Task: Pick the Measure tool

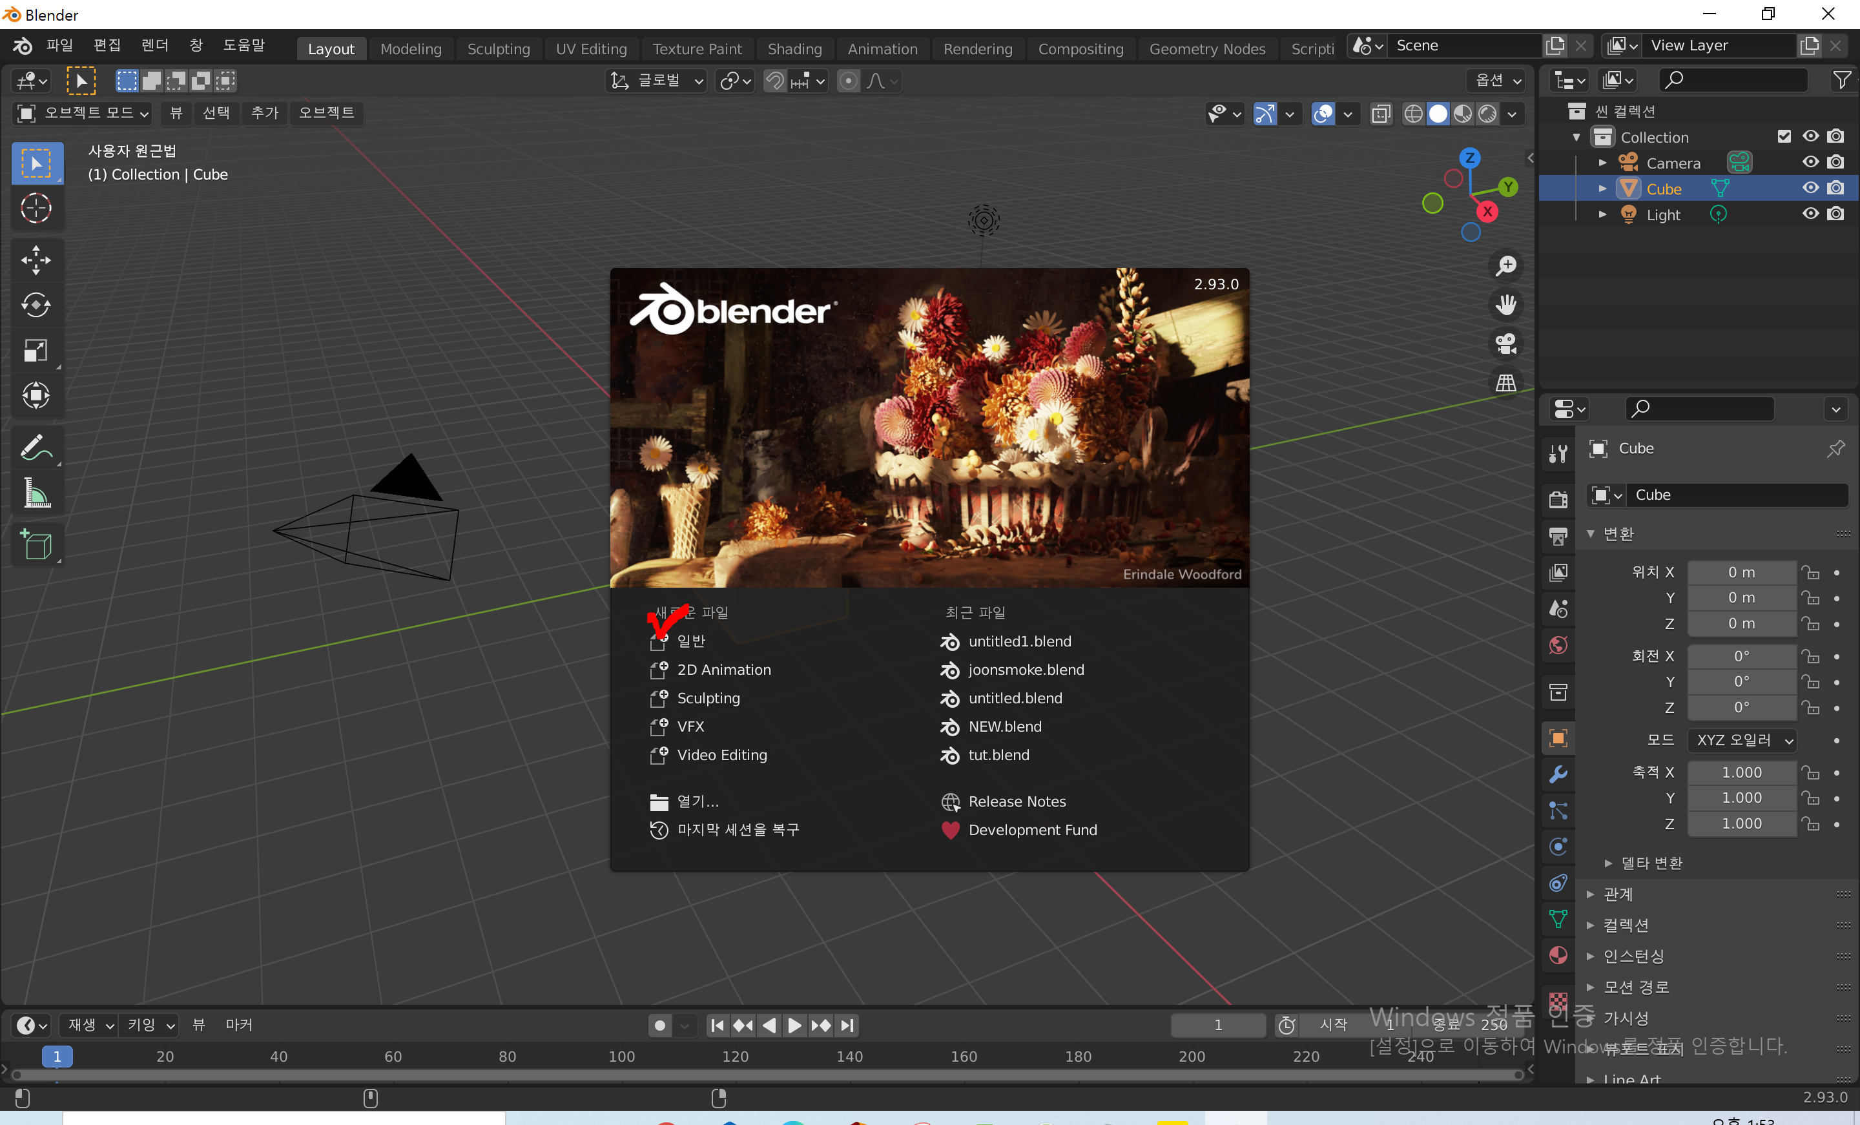Action: point(36,493)
